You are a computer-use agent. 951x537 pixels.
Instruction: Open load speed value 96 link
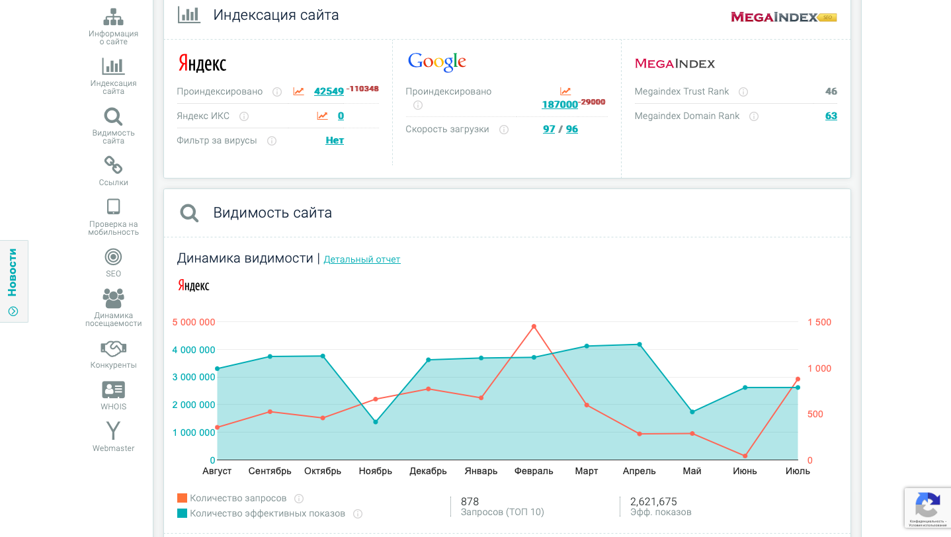pos(572,129)
